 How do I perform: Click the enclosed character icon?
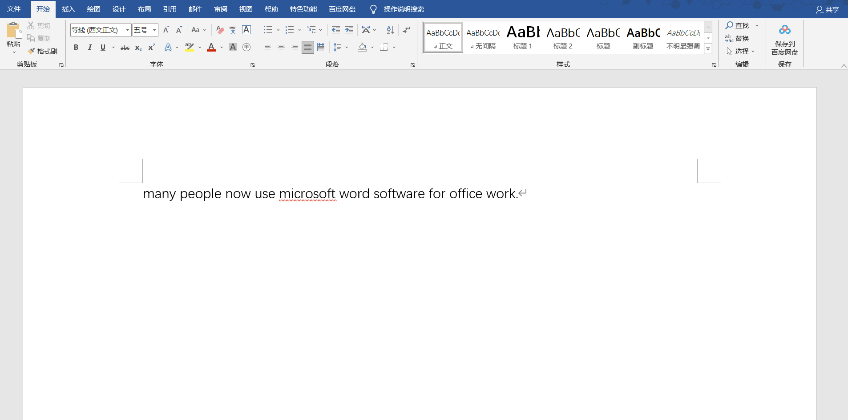246,47
